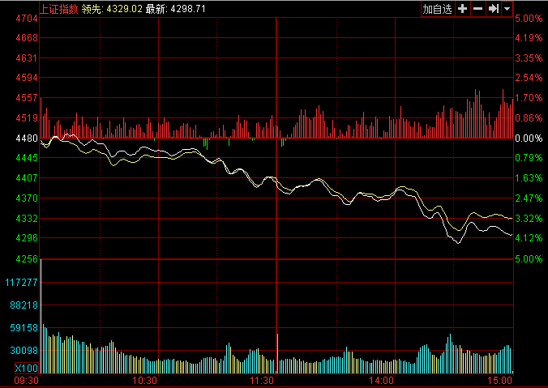
Task: Click the 10:30 time axis label
Action: point(144,380)
